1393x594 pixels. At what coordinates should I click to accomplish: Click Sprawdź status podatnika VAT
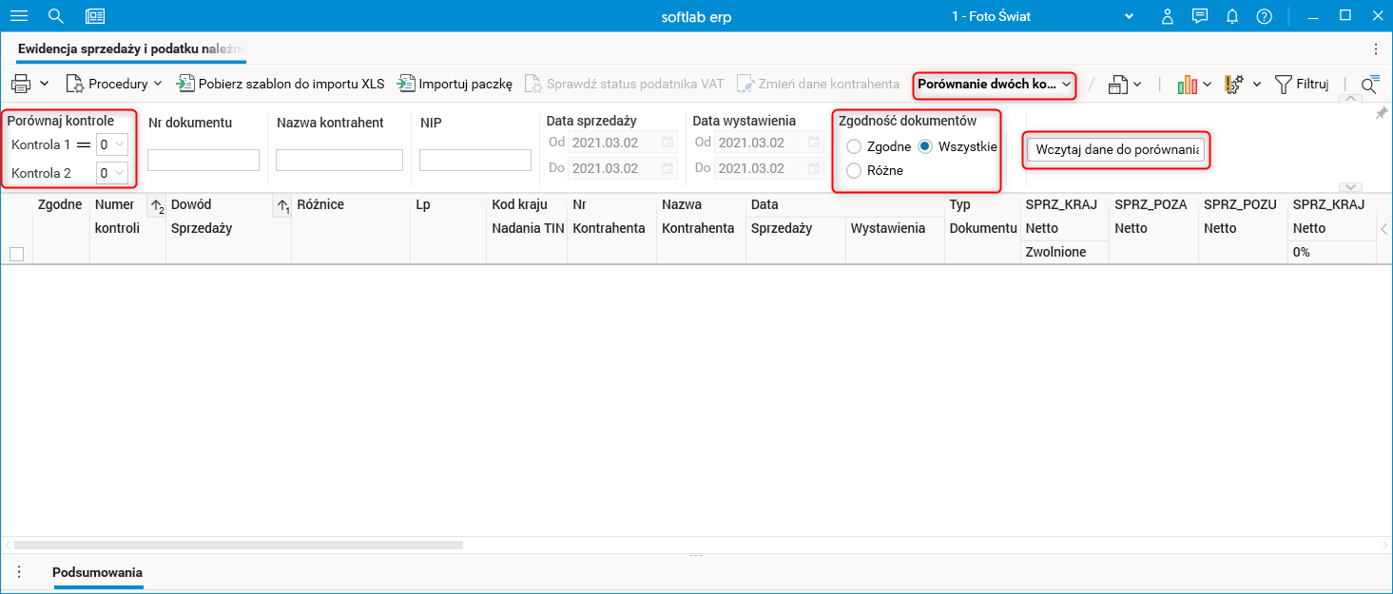click(x=625, y=84)
